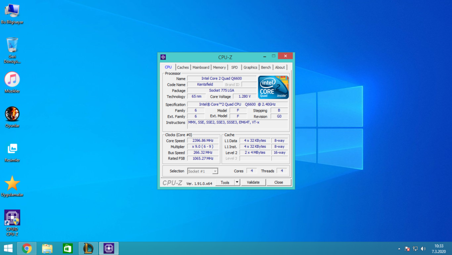Open the Müzikler desktop shortcut
The image size is (452, 255).
click(x=12, y=82)
